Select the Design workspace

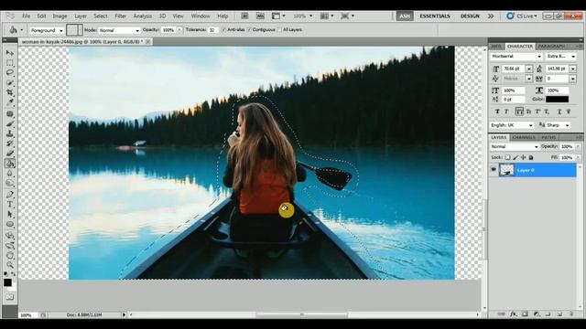point(470,16)
